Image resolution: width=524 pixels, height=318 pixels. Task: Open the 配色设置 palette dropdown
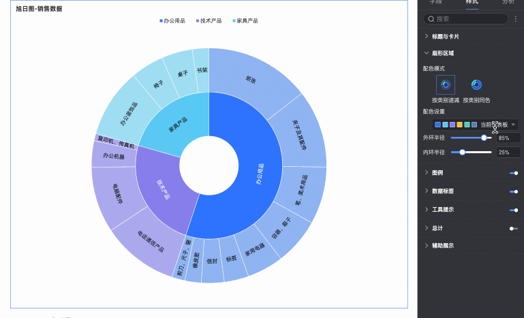475,125
